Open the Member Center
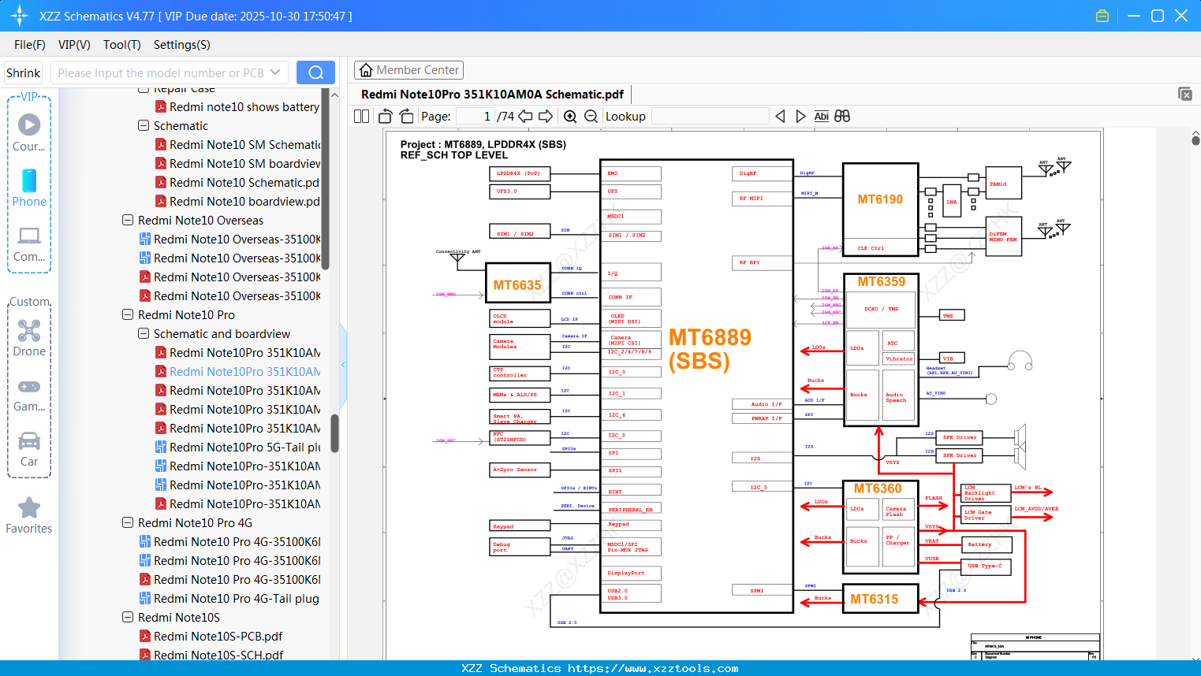The height and width of the screenshot is (676, 1201). [x=408, y=70]
